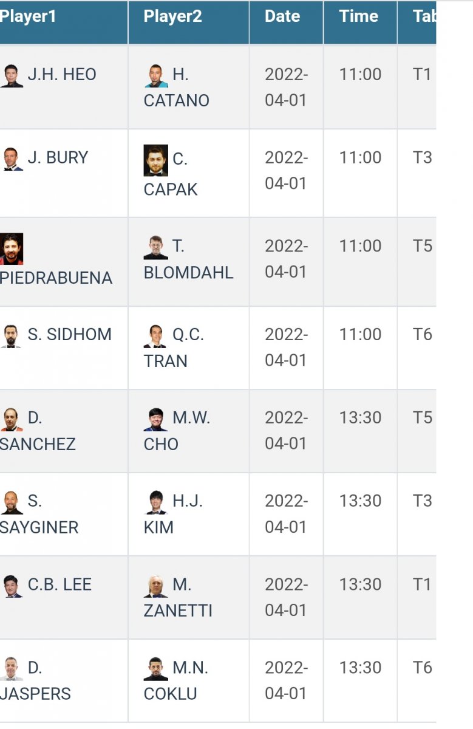Click the Time column header

pyautogui.click(x=359, y=16)
